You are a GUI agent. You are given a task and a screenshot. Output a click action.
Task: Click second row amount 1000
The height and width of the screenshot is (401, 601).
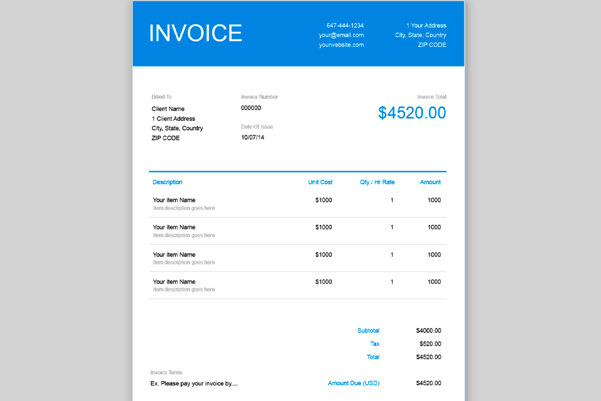coord(434,227)
